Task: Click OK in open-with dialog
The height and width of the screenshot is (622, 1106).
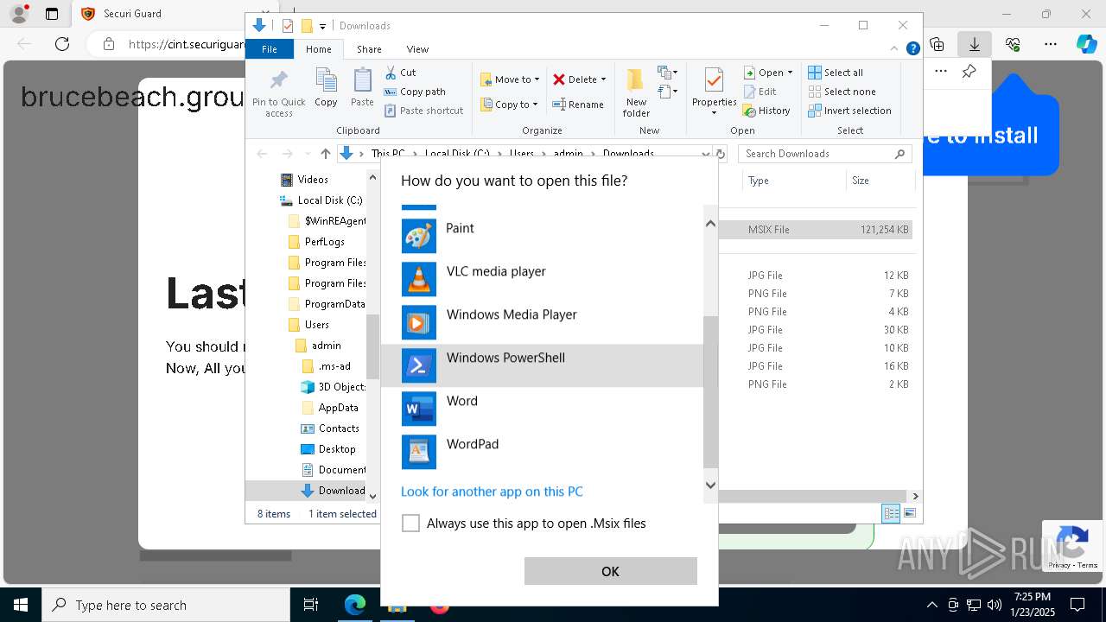Action: [x=610, y=571]
